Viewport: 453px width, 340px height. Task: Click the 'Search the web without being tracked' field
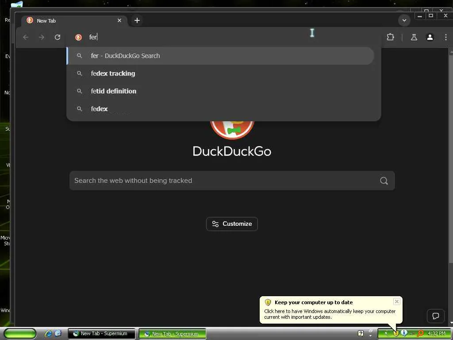pos(232,181)
